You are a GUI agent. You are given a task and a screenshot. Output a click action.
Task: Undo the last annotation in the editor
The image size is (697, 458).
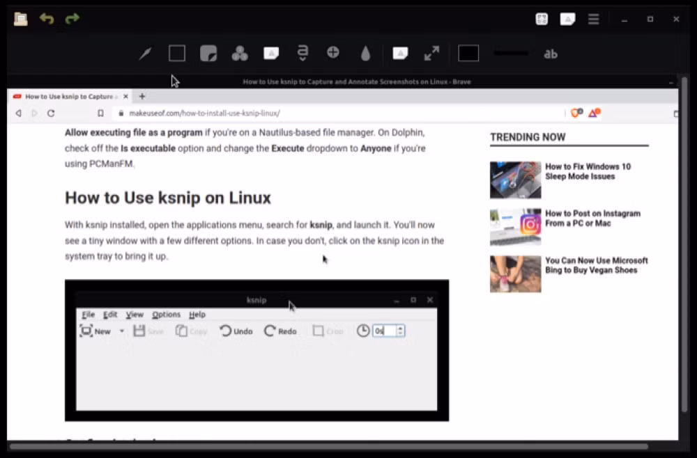click(46, 19)
